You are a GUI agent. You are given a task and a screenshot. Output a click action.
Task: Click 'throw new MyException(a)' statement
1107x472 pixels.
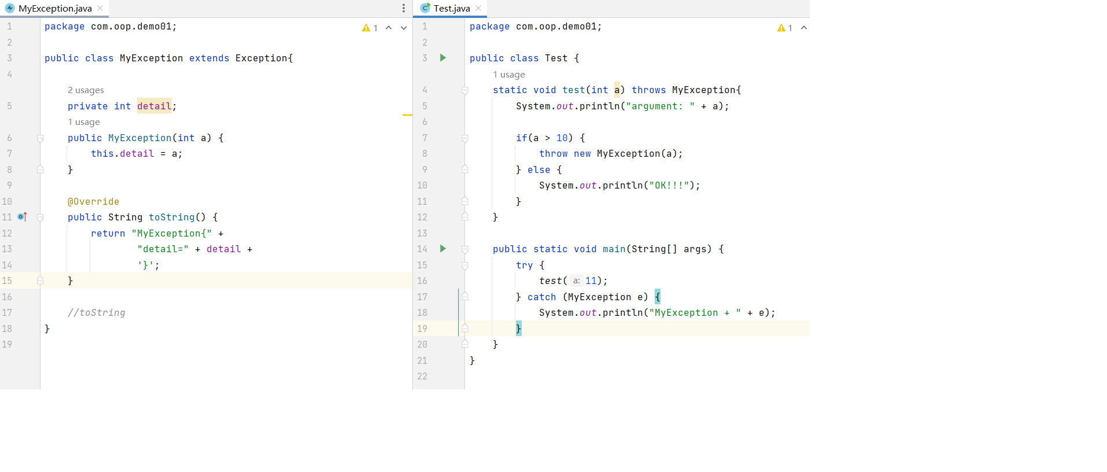click(611, 154)
